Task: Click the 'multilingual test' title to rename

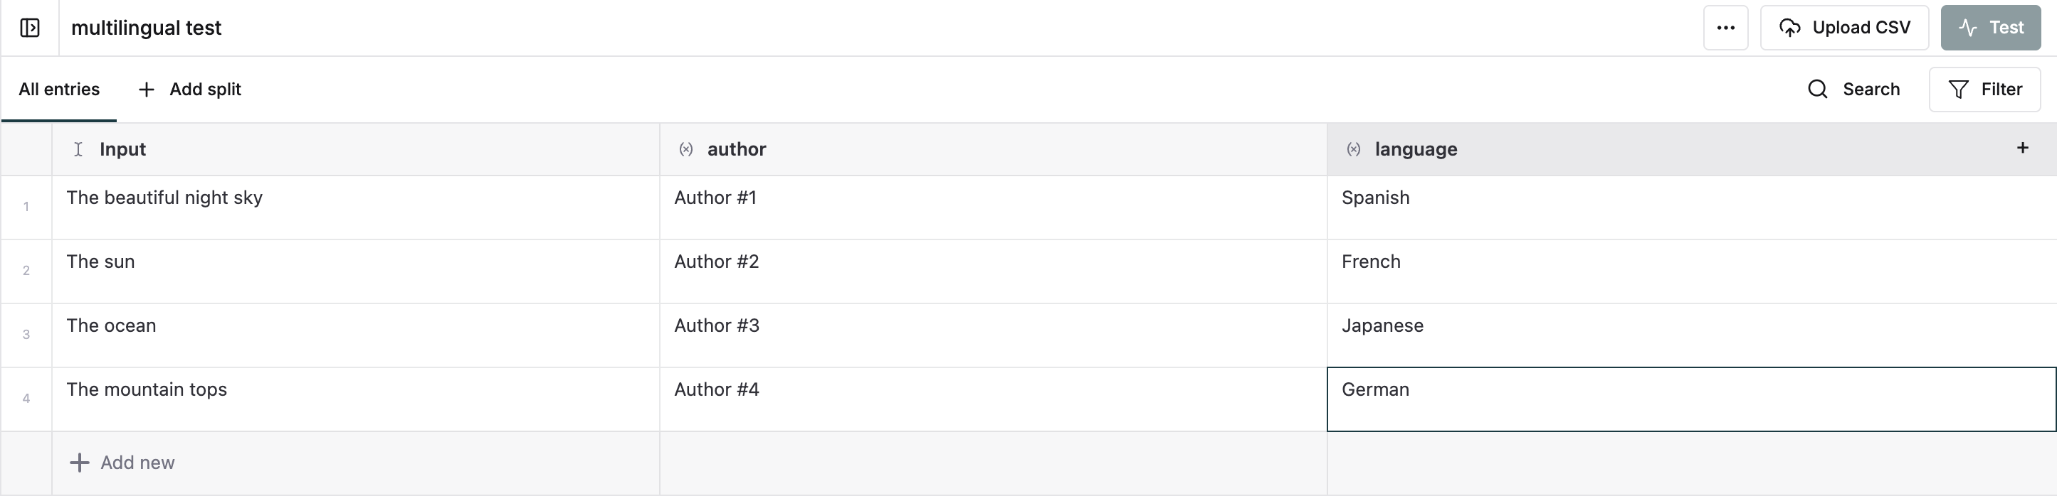Action: pos(146,27)
